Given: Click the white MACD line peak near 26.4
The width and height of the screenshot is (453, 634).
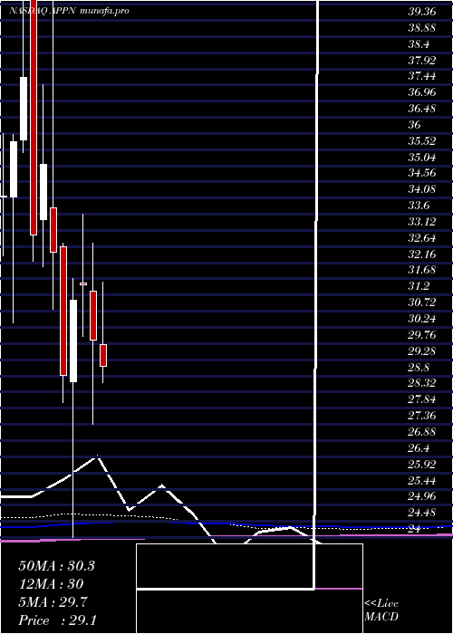Looking at the screenshot, I should point(98,456).
